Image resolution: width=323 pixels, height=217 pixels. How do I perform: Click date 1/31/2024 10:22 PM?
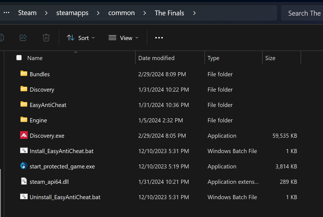pos(164,90)
